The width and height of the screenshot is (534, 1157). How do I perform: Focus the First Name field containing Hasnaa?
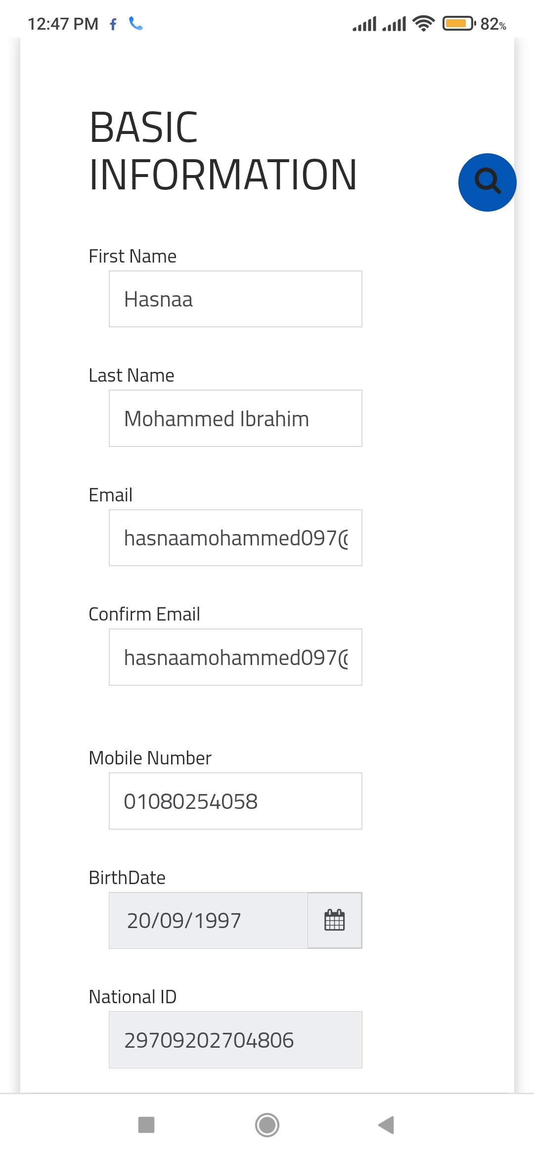pos(235,299)
